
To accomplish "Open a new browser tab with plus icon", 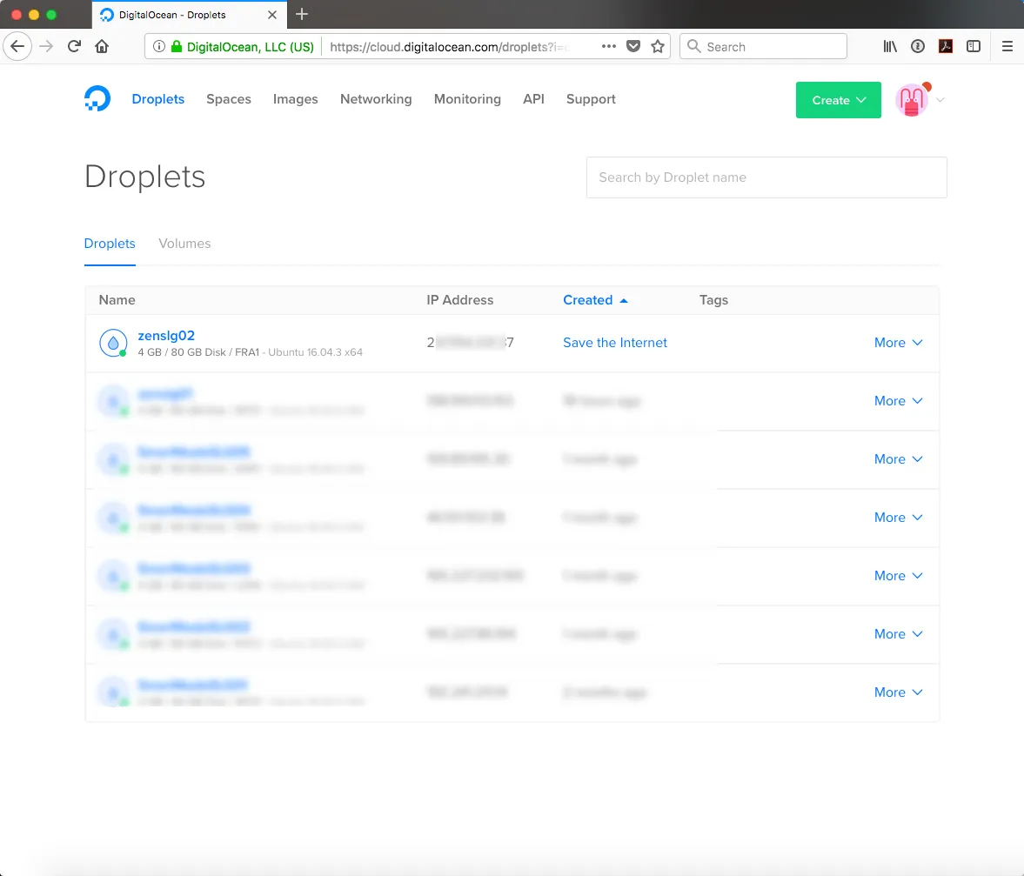I will (x=302, y=15).
